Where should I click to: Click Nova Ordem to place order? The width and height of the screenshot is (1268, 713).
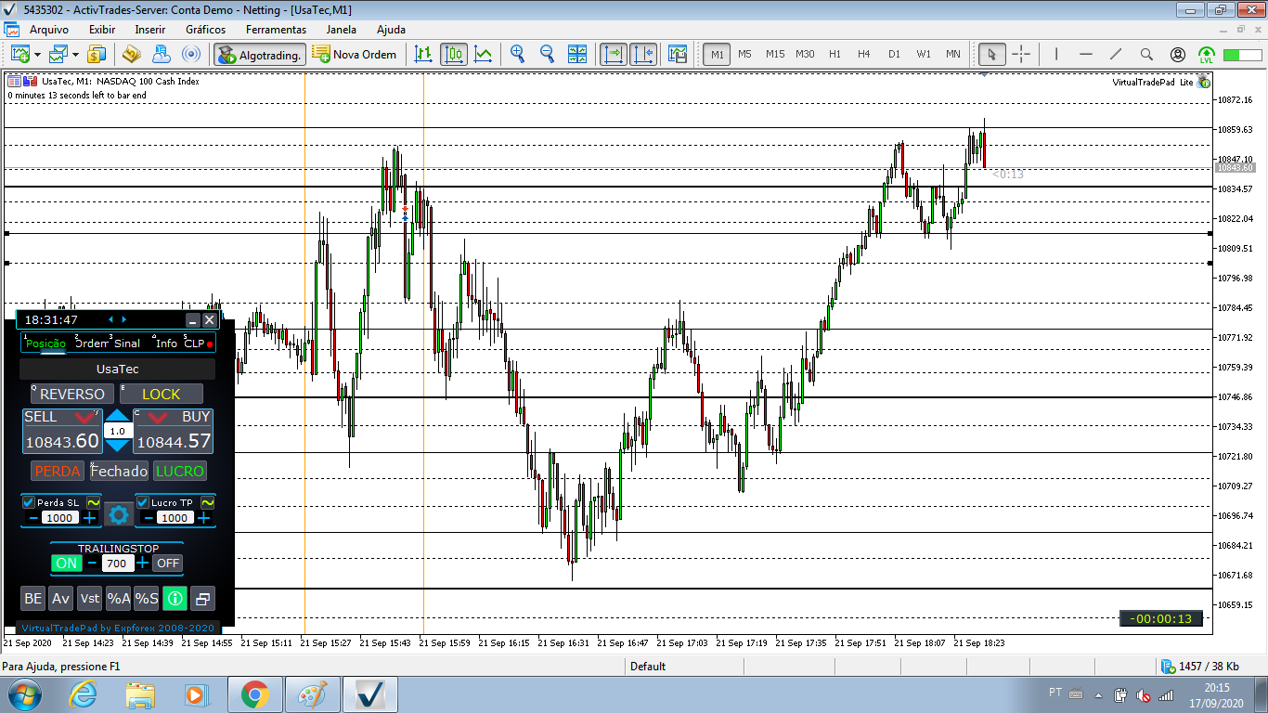coord(355,54)
